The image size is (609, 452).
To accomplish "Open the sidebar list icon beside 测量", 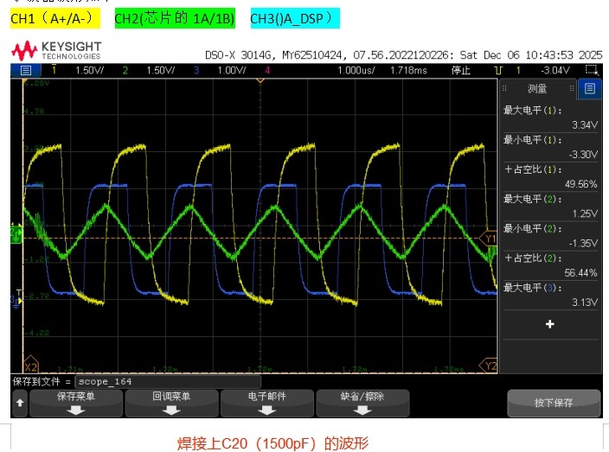I will pyautogui.click(x=589, y=89).
